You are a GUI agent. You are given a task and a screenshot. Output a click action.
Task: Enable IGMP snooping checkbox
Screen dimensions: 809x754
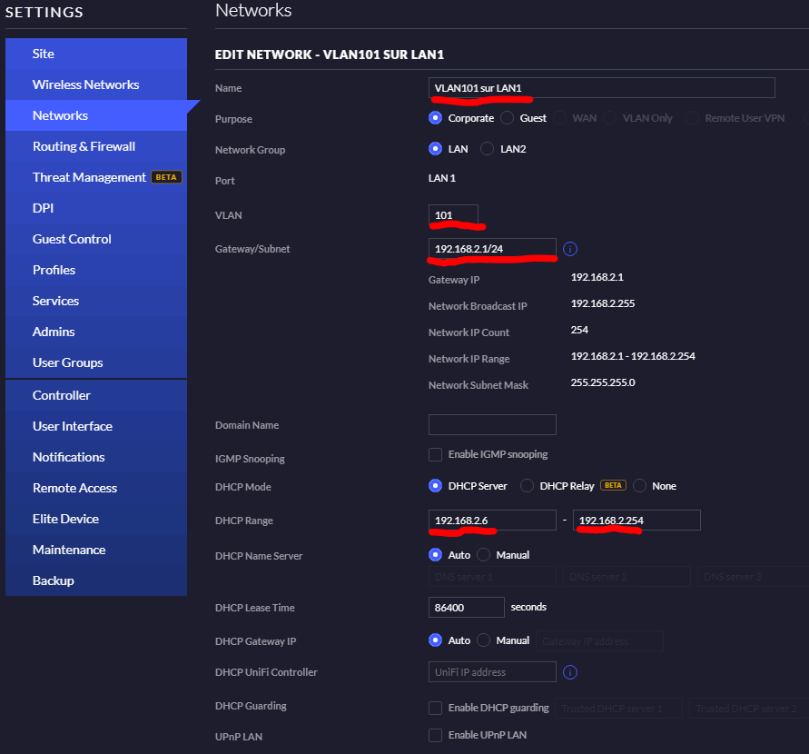(x=436, y=454)
